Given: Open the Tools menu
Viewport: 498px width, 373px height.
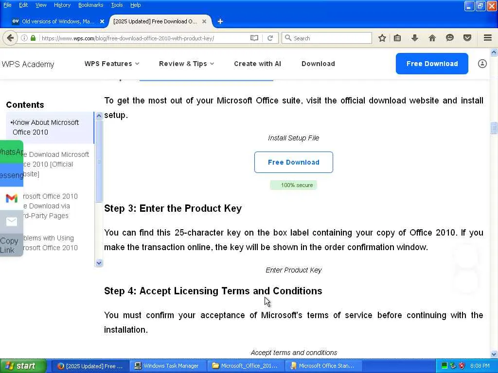Looking at the screenshot, I should point(117,5).
